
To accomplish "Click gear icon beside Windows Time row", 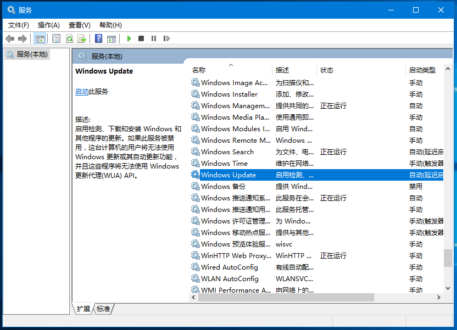I will [x=195, y=163].
